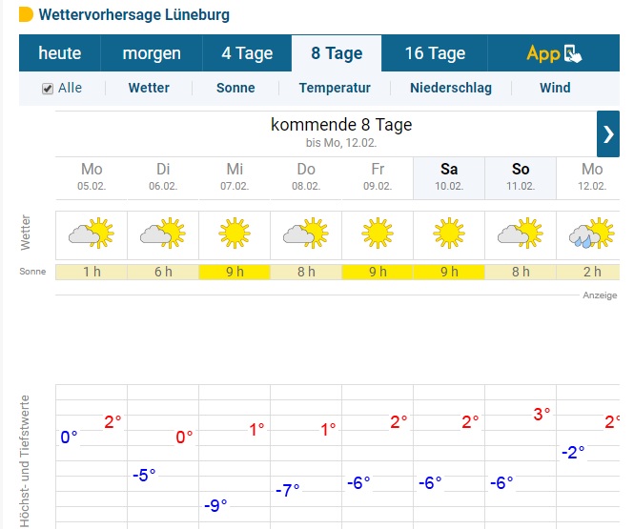Click the yellow logo beside Wettervorhersage Lüneburg
This screenshot has height=529, width=634.
pos(27,14)
